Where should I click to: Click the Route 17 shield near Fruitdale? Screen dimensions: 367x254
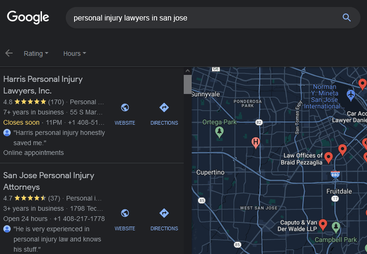pyautogui.click(x=335, y=199)
